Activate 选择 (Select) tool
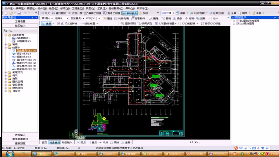 point(46,23)
